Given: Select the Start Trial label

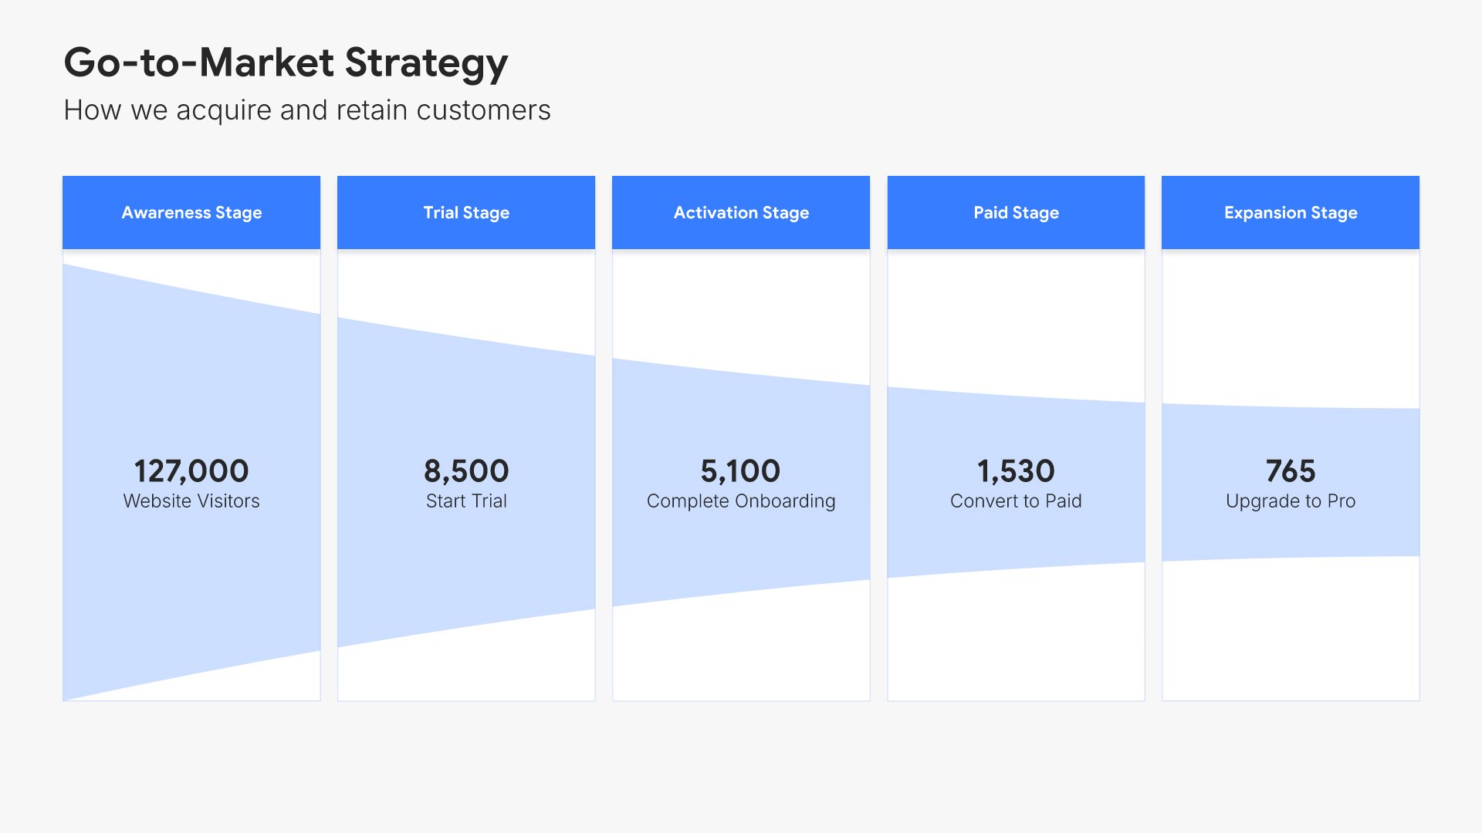Looking at the screenshot, I should click(x=466, y=501).
